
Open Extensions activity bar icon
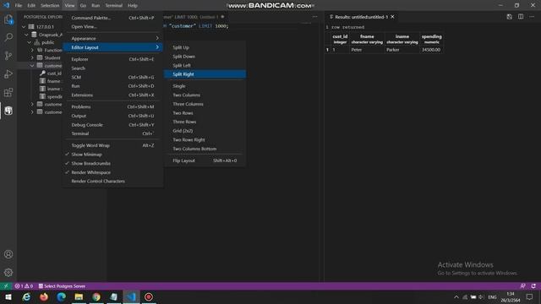click(x=8, y=92)
